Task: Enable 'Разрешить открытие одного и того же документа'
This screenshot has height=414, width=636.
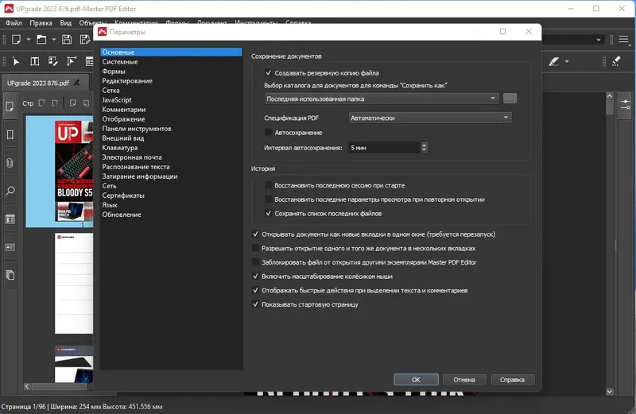Action: point(255,248)
